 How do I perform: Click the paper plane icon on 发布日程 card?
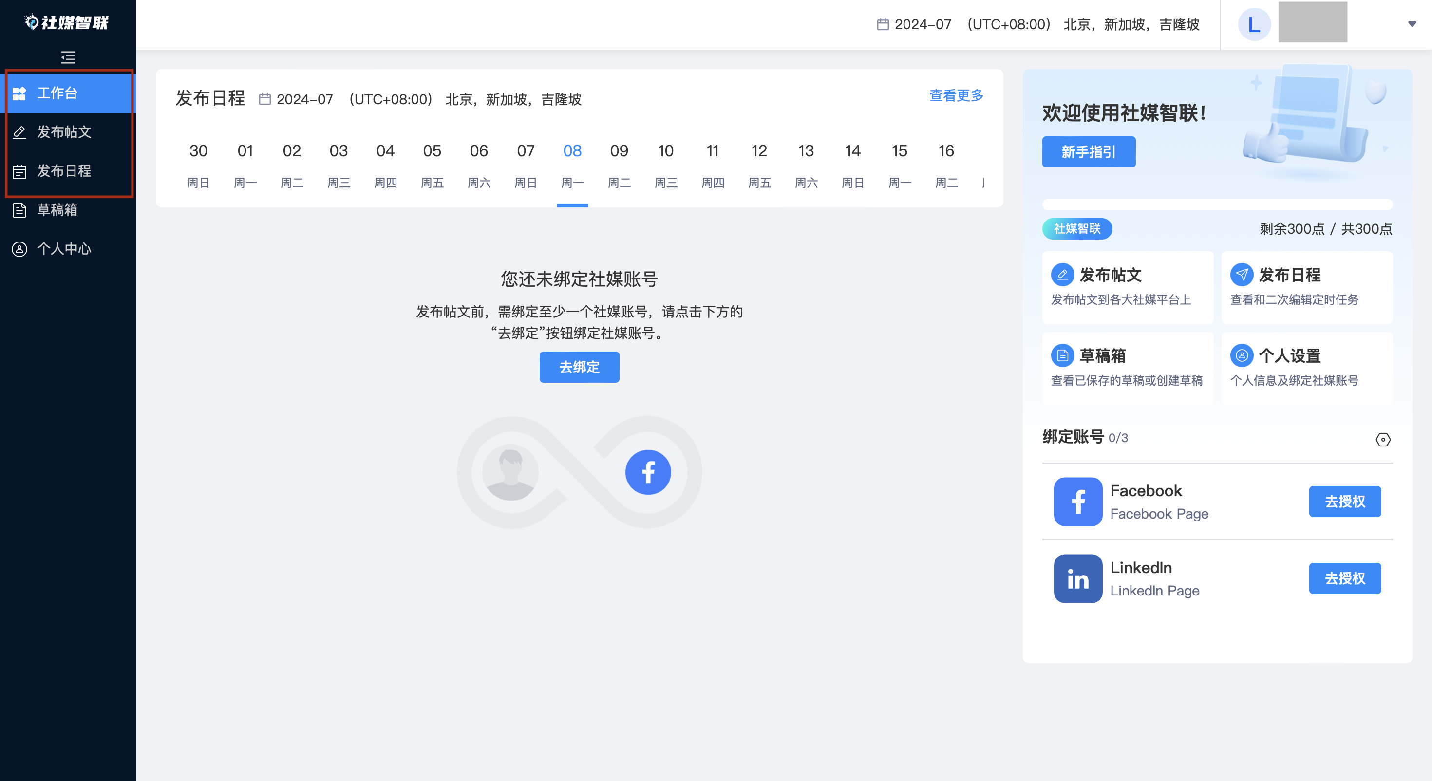1242,274
